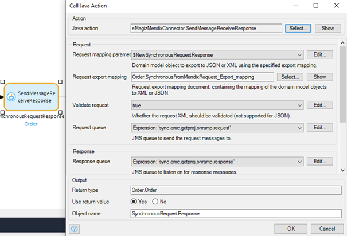347x236 pixels.
Task: Select No for Use return value
Action: (155, 202)
